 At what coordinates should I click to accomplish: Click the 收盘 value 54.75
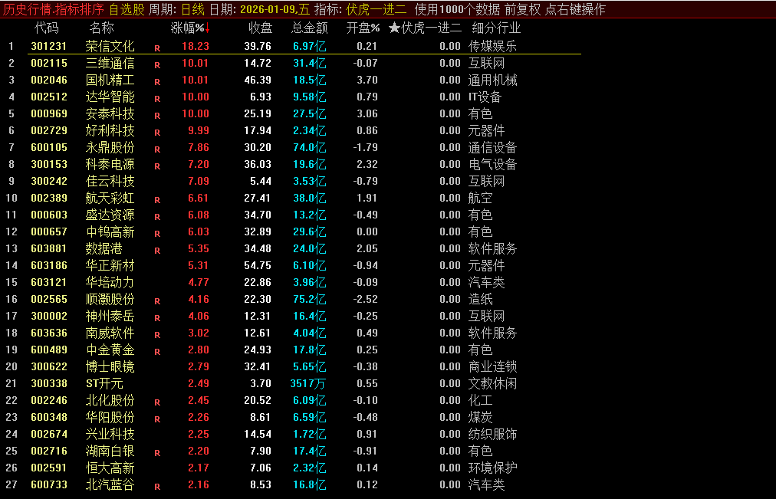(258, 265)
